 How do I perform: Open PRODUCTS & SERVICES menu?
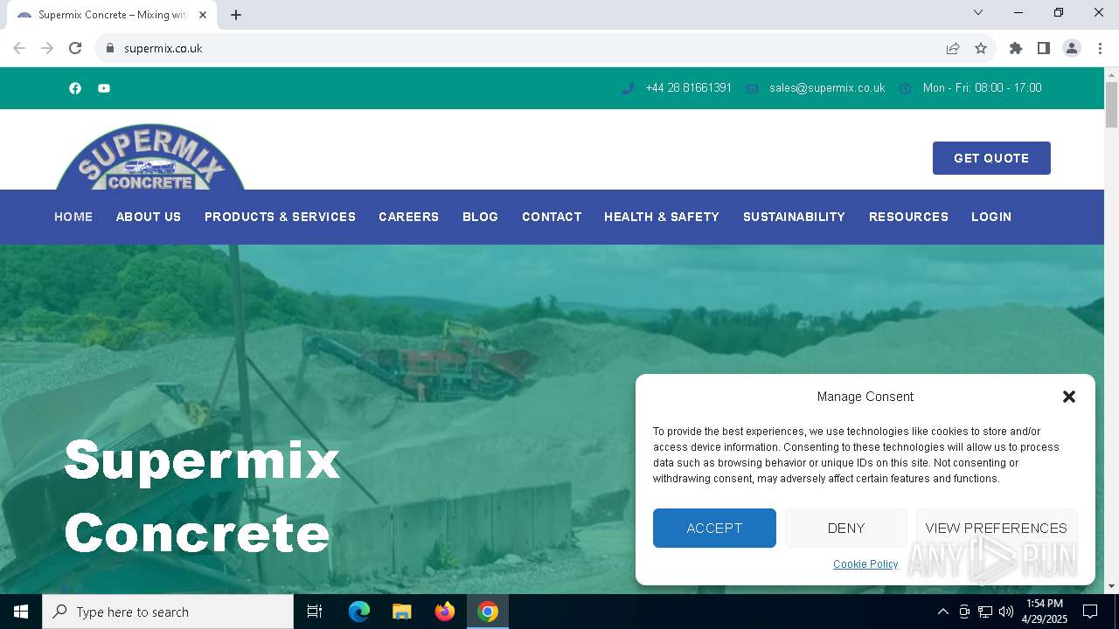pyautogui.click(x=280, y=217)
